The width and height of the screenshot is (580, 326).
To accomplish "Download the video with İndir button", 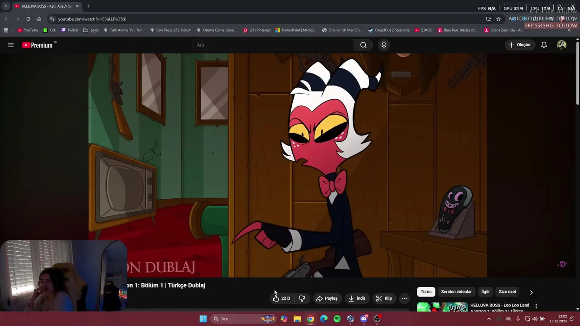I will pos(357,298).
